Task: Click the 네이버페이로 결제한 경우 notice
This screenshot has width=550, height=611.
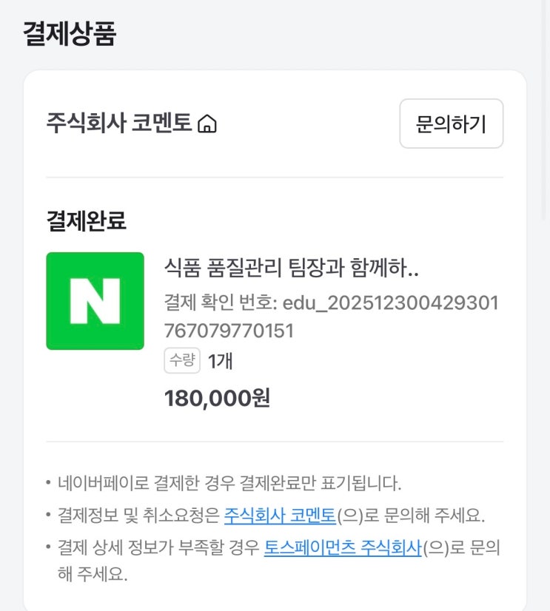Action: [x=229, y=484]
